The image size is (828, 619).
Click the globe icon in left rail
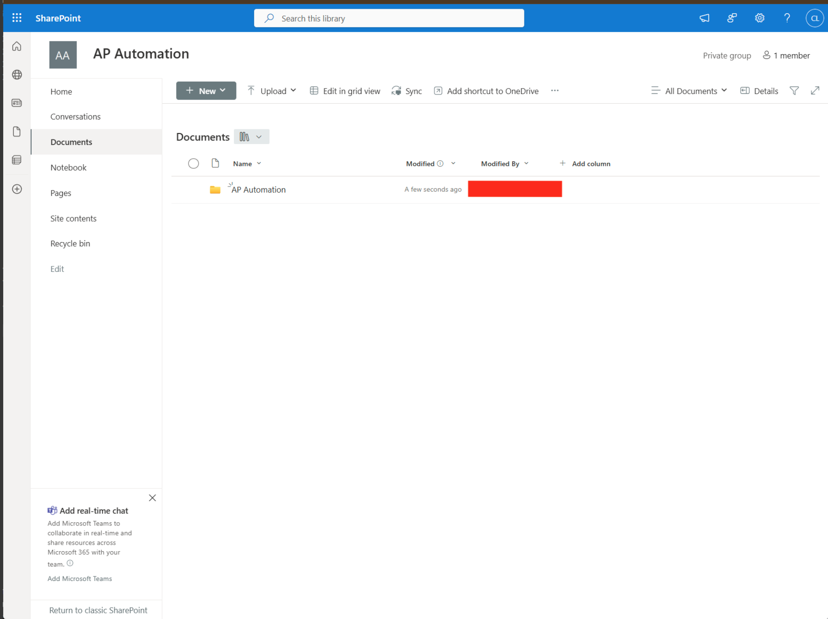click(x=17, y=75)
